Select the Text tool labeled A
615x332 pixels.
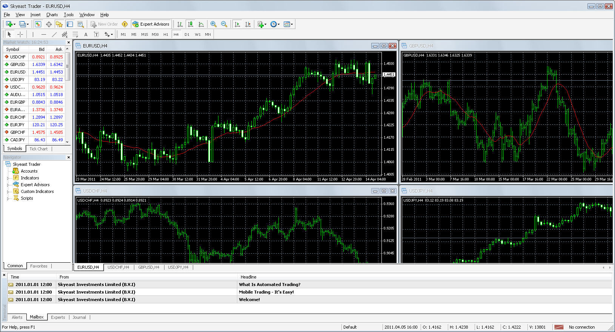tap(86, 34)
